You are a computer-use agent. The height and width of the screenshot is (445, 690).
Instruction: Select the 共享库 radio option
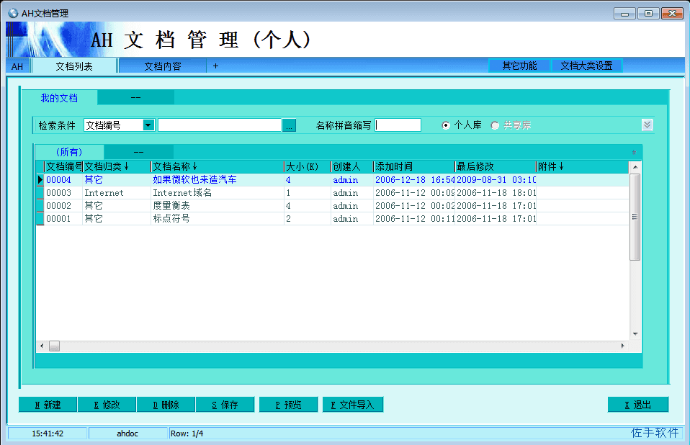[495, 125]
